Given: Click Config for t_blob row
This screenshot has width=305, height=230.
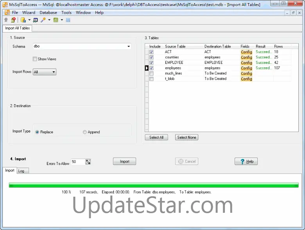Looking at the screenshot, I should tap(246, 79).
